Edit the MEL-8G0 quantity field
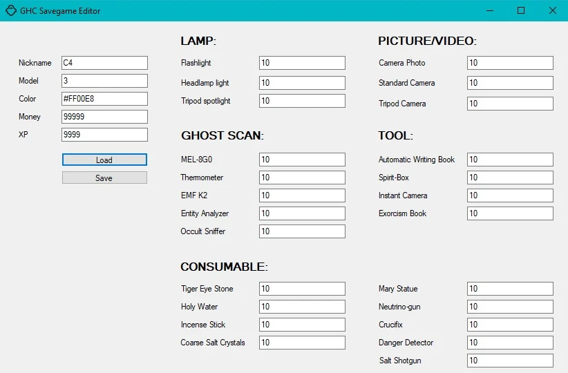568x373 pixels. pyautogui.click(x=302, y=160)
